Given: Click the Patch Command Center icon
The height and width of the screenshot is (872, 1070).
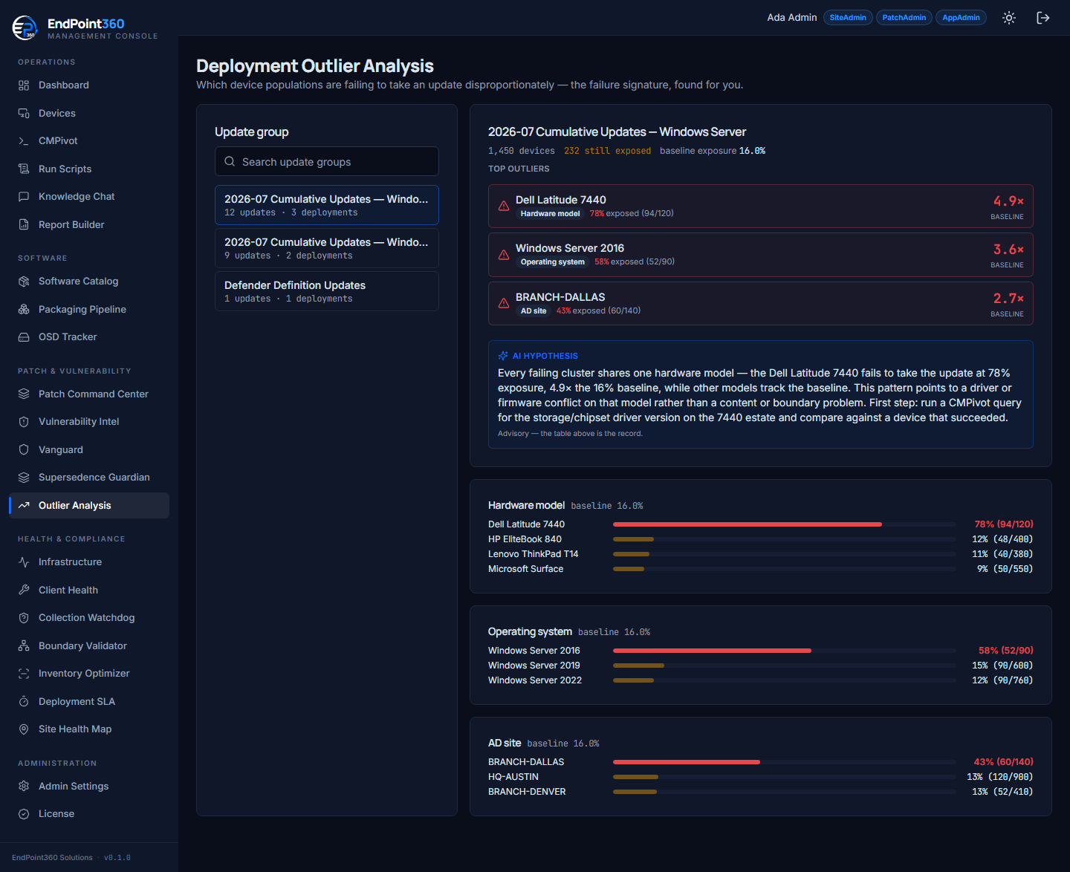Looking at the screenshot, I should 24,394.
